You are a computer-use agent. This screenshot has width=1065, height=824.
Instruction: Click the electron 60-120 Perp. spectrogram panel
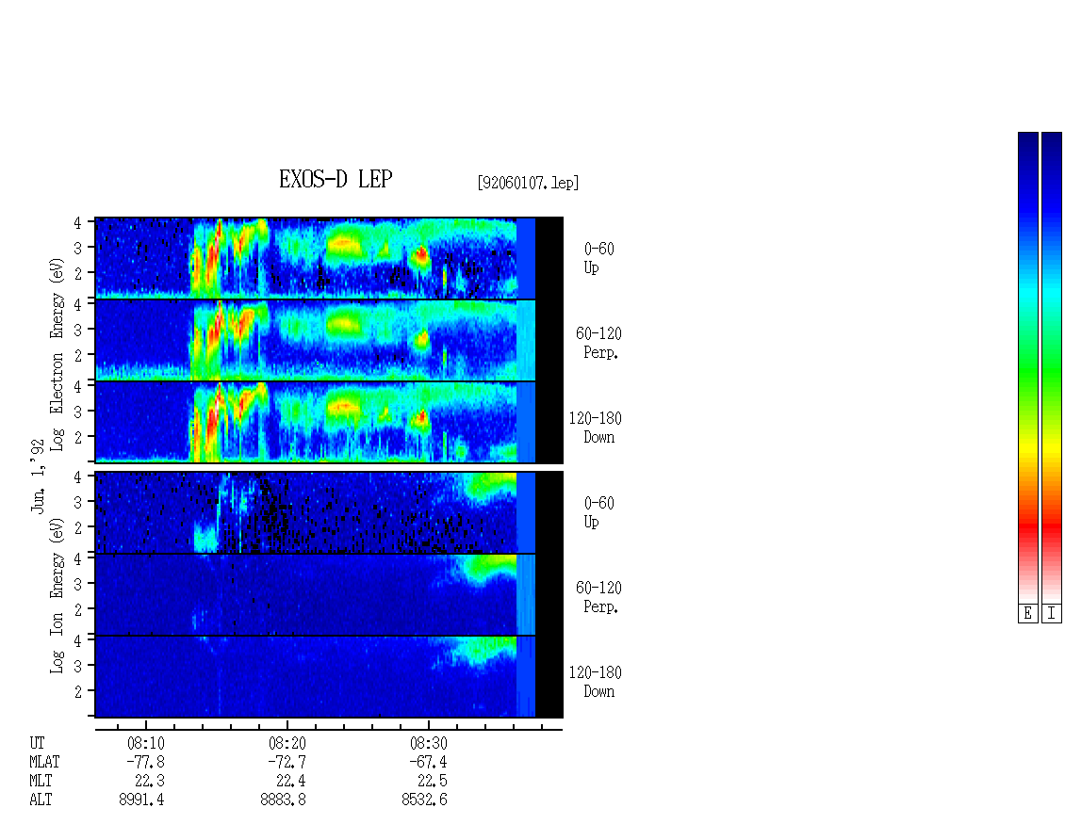(329, 340)
